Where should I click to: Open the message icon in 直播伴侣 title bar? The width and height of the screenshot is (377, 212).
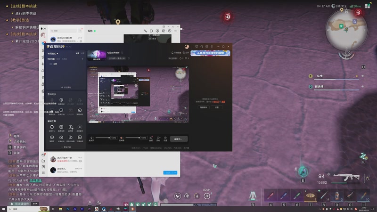197,46
